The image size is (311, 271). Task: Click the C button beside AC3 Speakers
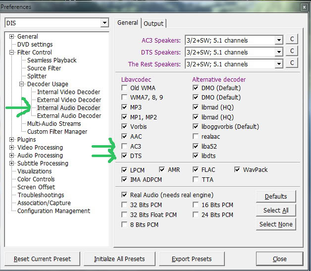point(292,40)
